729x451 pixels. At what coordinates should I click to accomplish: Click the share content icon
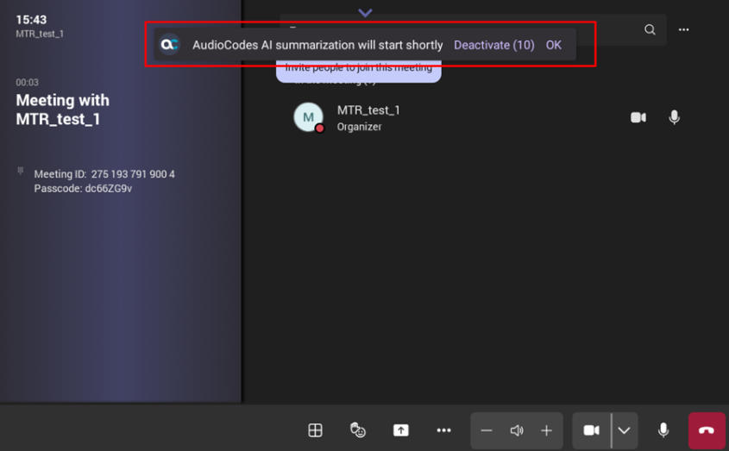click(401, 430)
